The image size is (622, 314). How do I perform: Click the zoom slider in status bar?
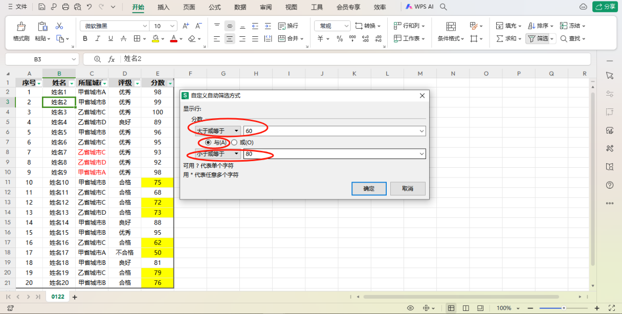pos(564,308)
